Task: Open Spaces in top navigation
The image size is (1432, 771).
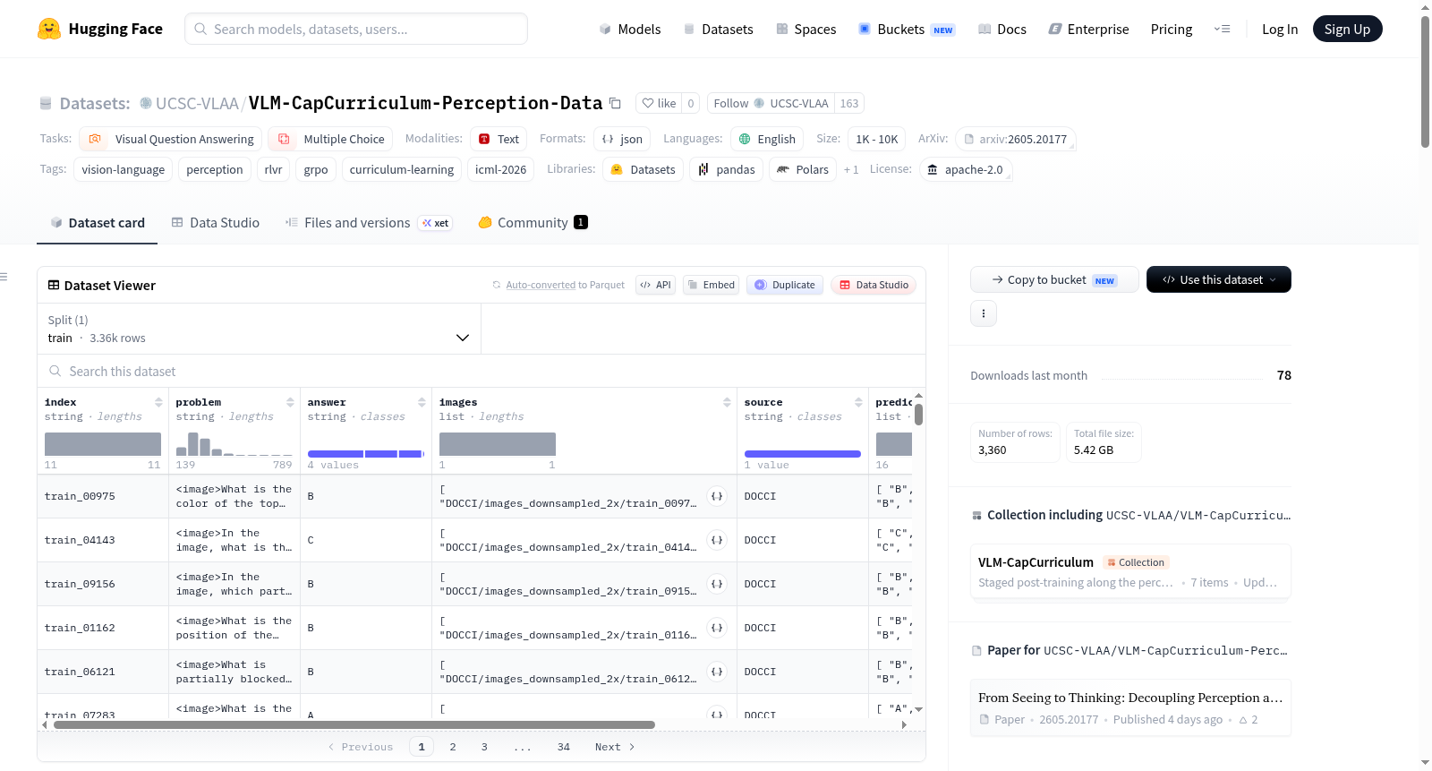Action: point(806,29)
